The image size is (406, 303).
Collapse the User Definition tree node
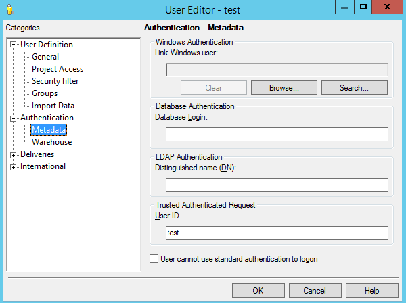pyautogui.click(x=13, y=45)
